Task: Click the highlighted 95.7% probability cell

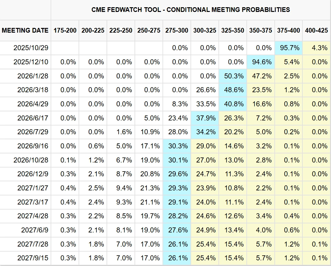Action: point(289,48)
